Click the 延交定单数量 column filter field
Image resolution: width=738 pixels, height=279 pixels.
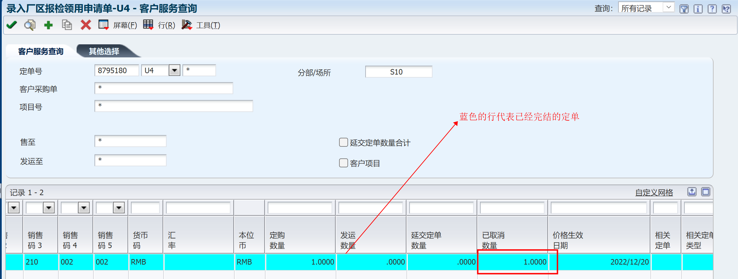pos(441,208)
